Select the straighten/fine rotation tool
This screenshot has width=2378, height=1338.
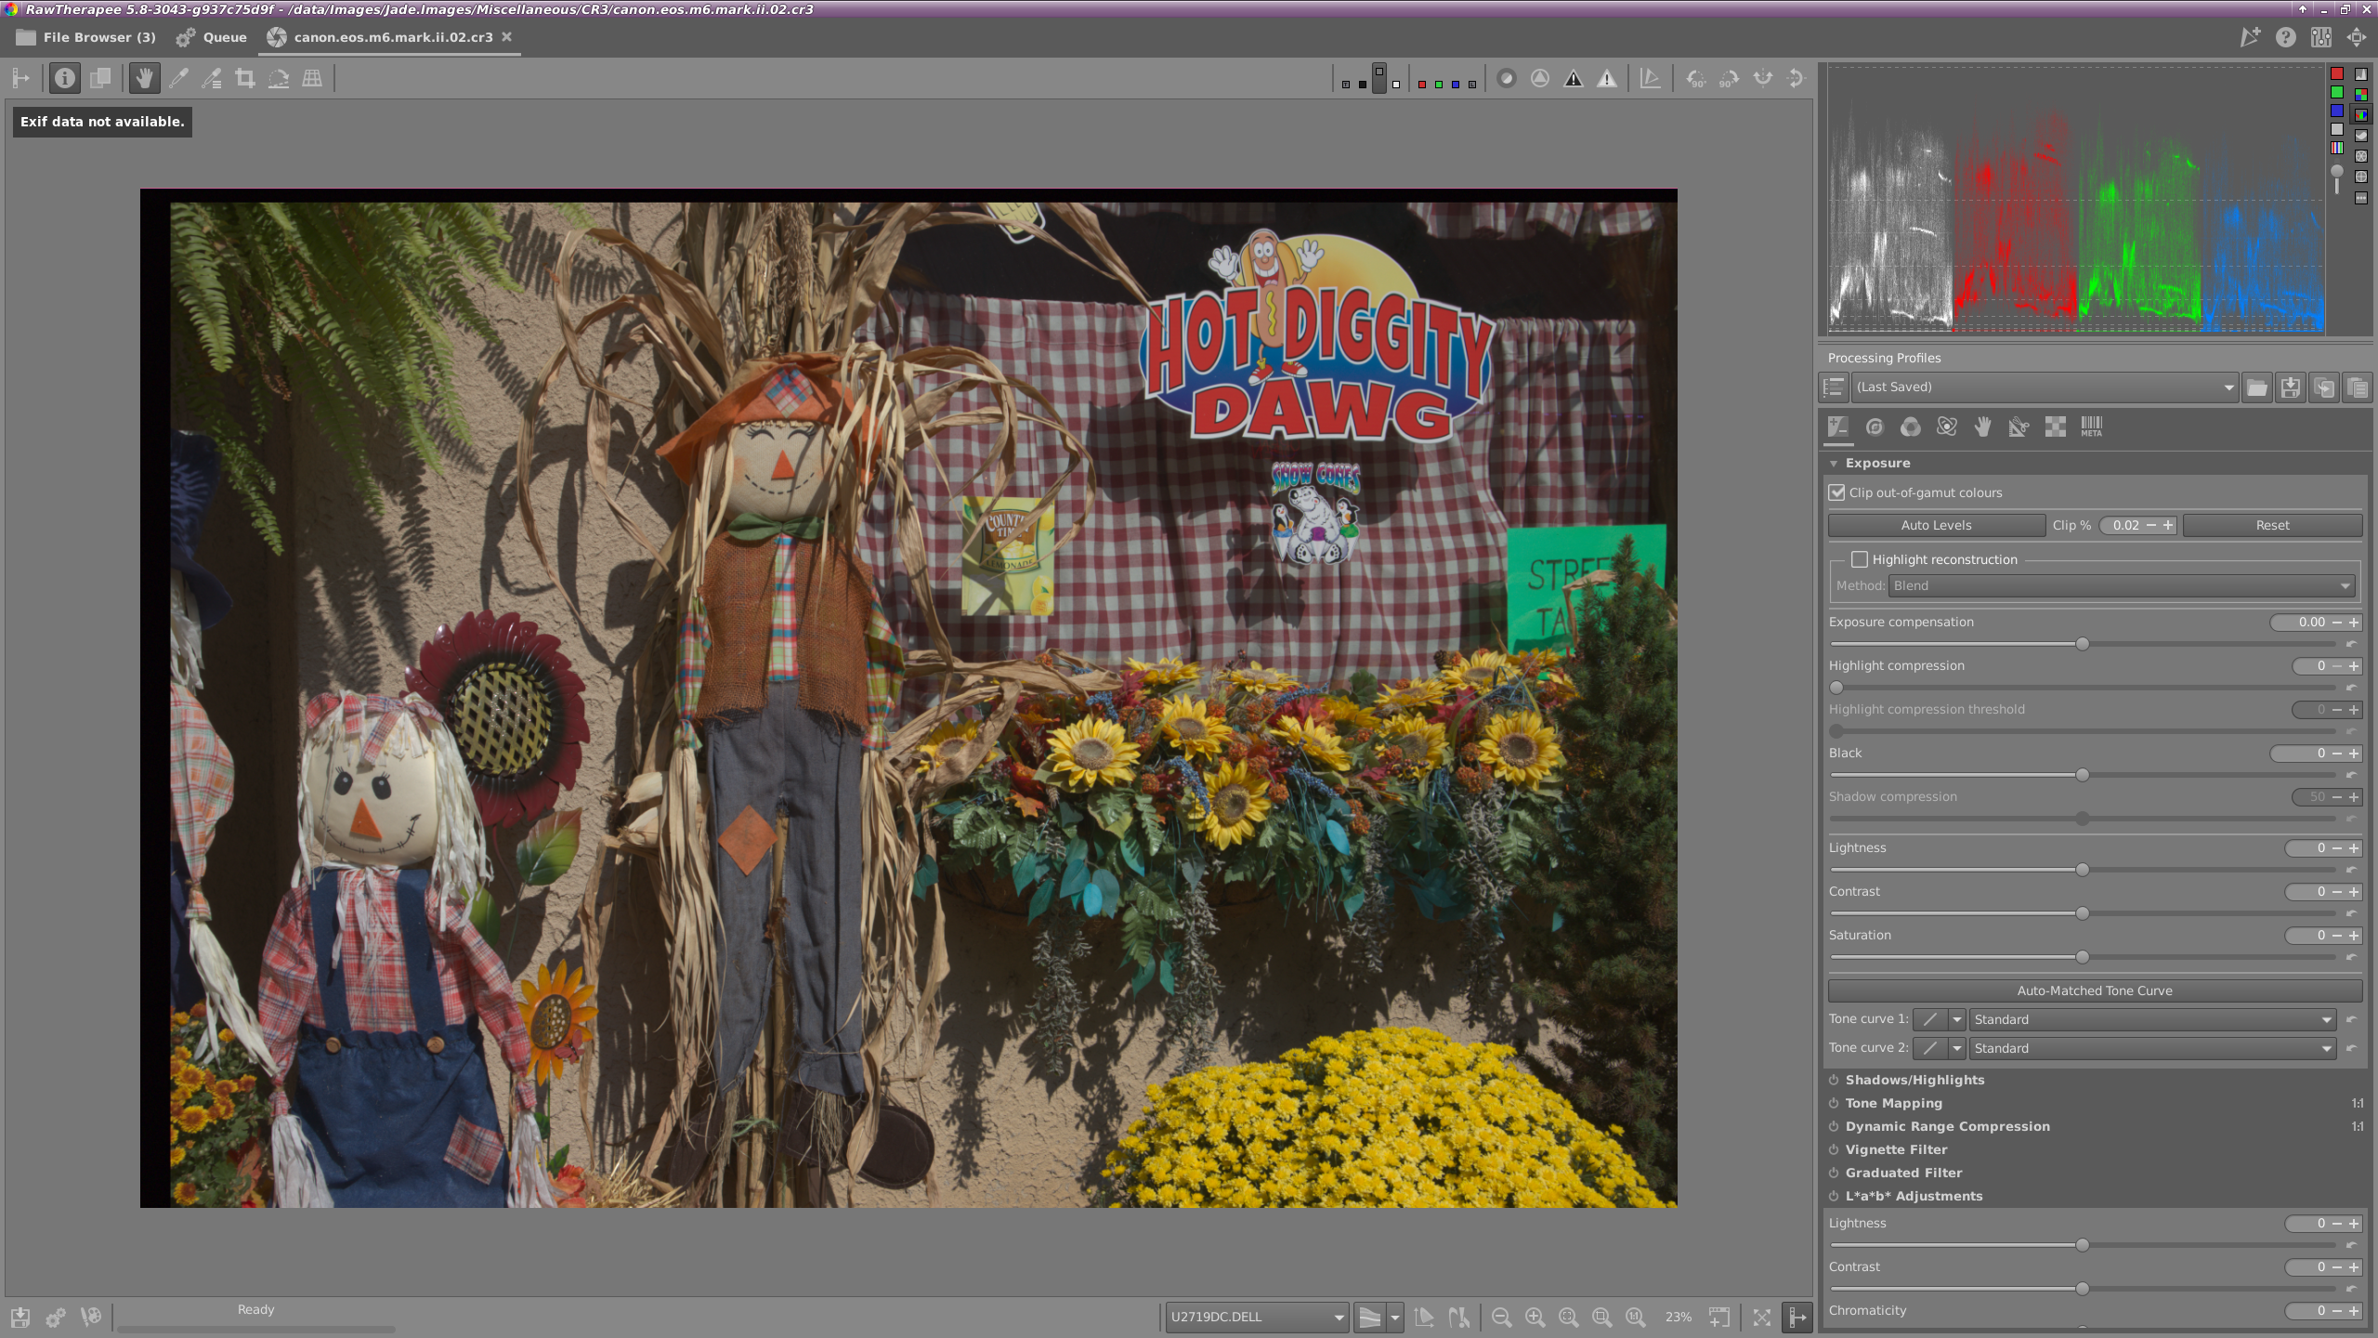pos(279,79)
